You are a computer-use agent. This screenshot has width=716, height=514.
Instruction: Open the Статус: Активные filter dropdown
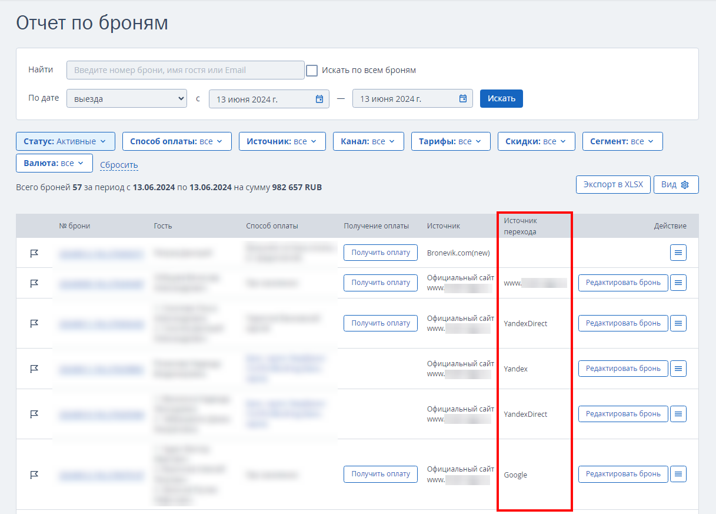[x=65, y=141]
